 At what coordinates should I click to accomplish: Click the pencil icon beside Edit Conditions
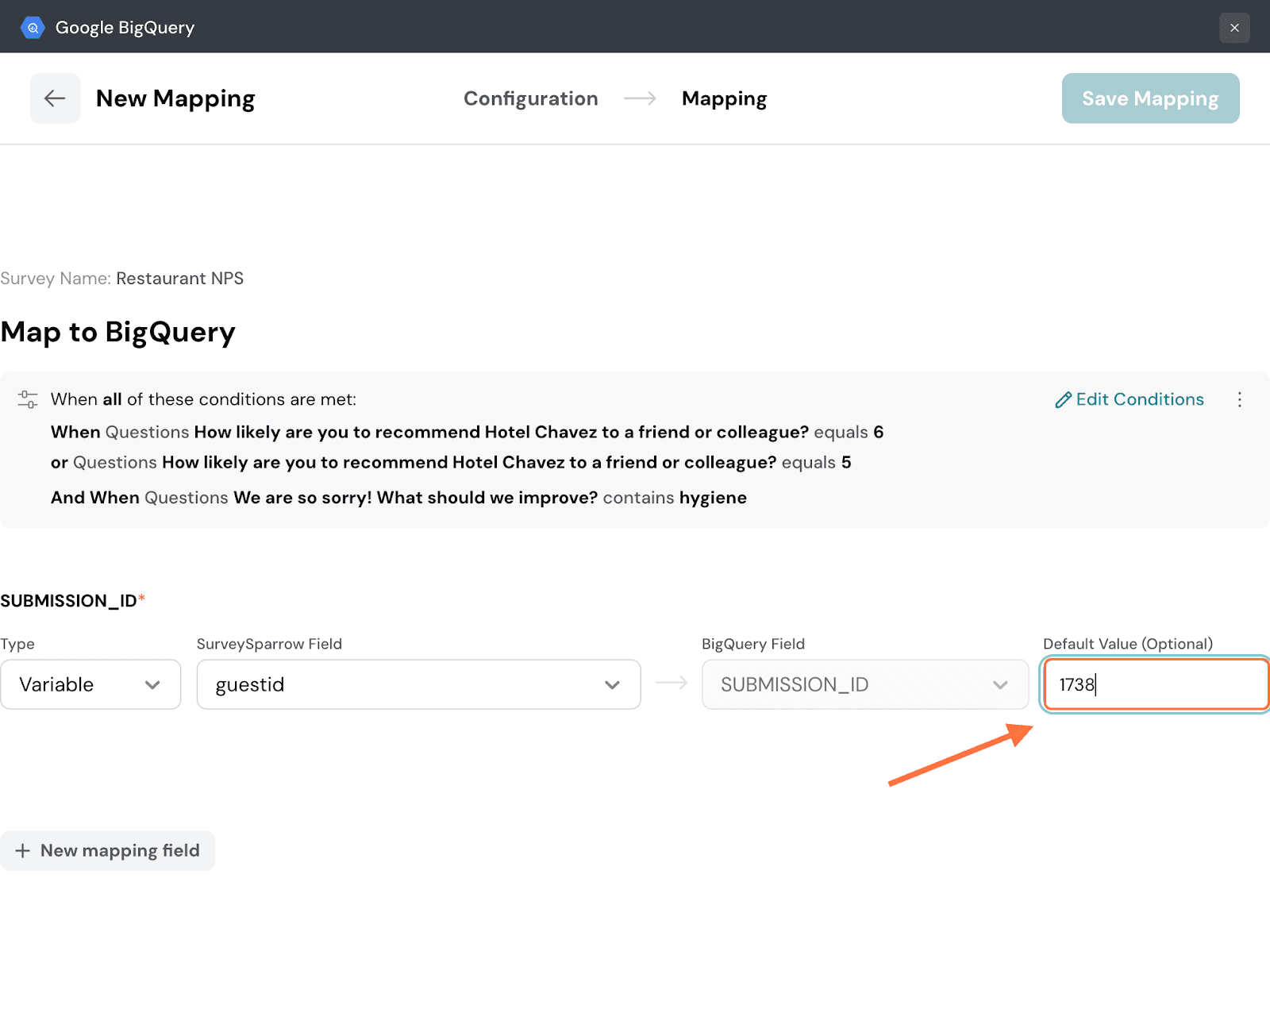click(1063, 400)
